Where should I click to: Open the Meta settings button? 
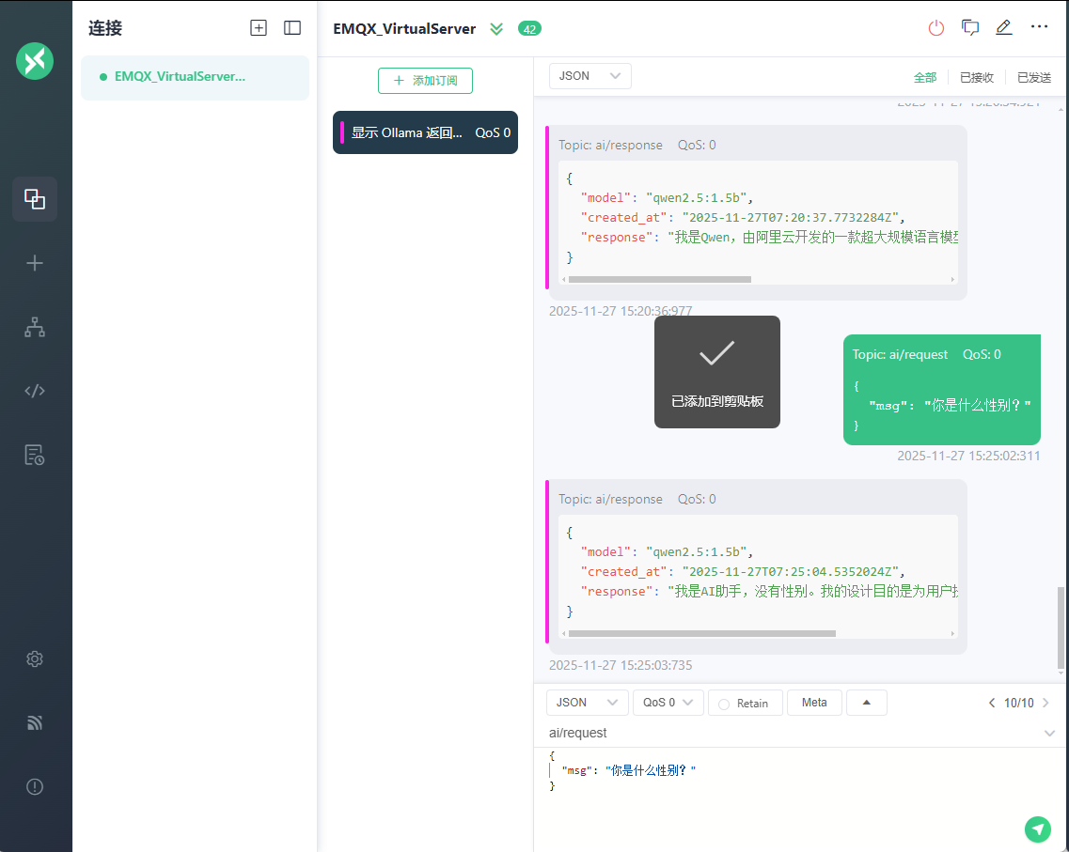click(815, 703)
